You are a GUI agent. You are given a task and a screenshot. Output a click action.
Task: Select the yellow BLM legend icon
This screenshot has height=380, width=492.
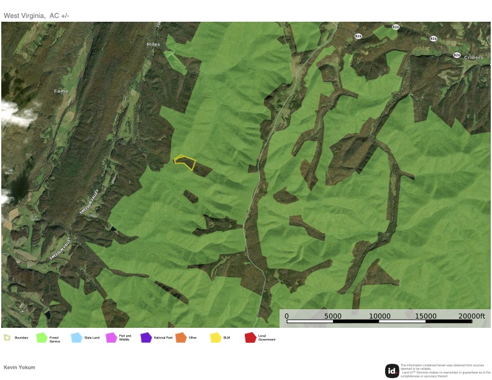point(216,338)
